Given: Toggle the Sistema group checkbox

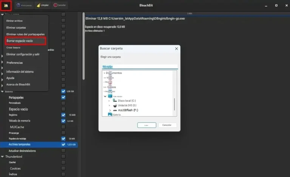Looking at the screenshot, I should (63, 91).
